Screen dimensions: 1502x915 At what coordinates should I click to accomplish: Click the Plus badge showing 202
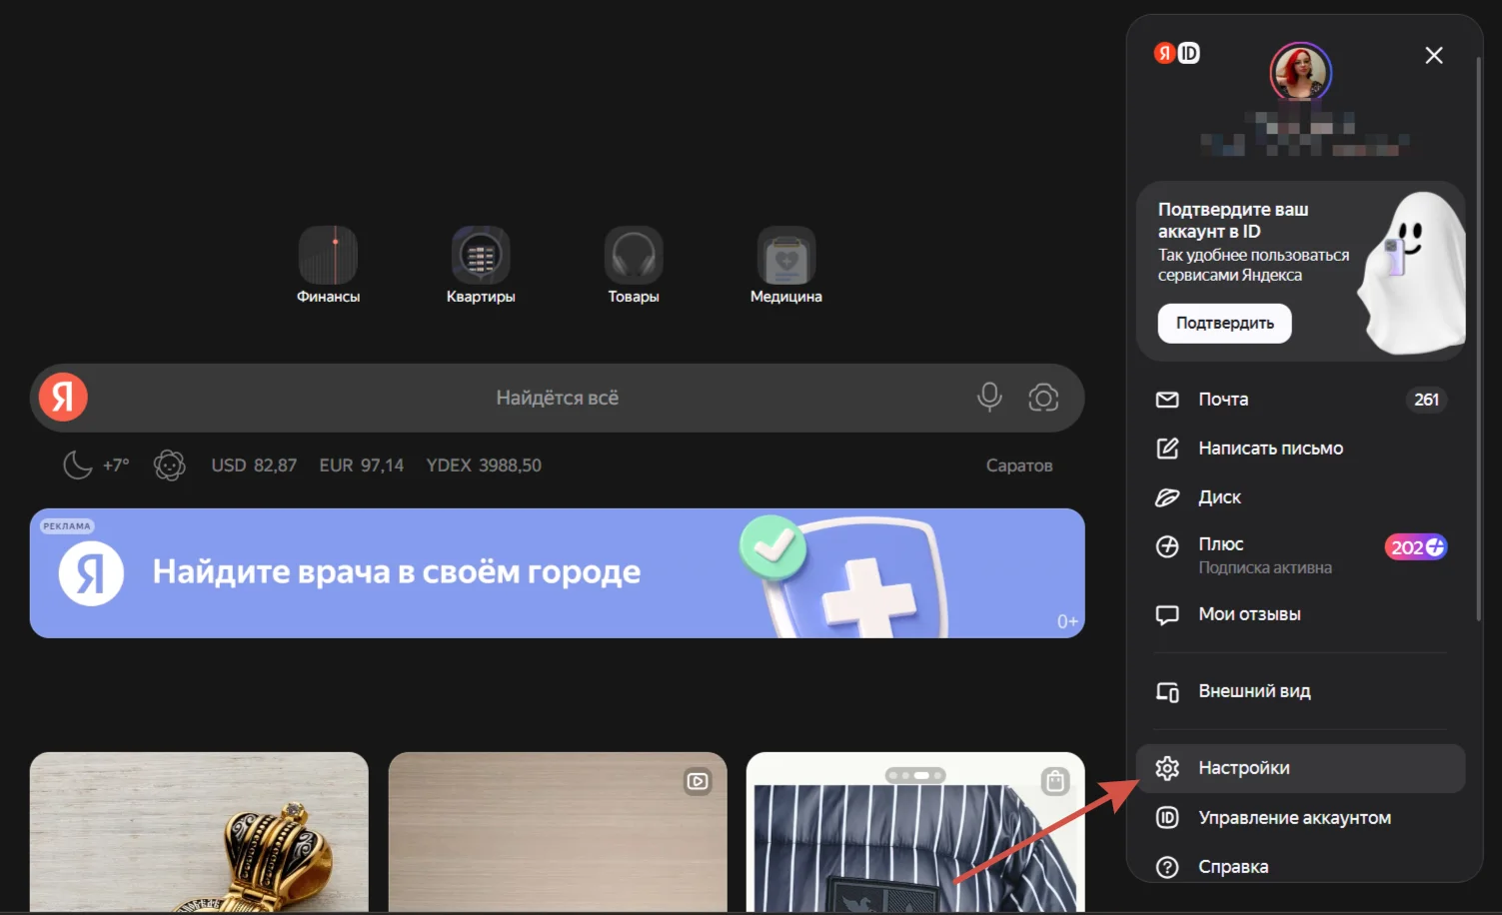[x=1415, y=546]
